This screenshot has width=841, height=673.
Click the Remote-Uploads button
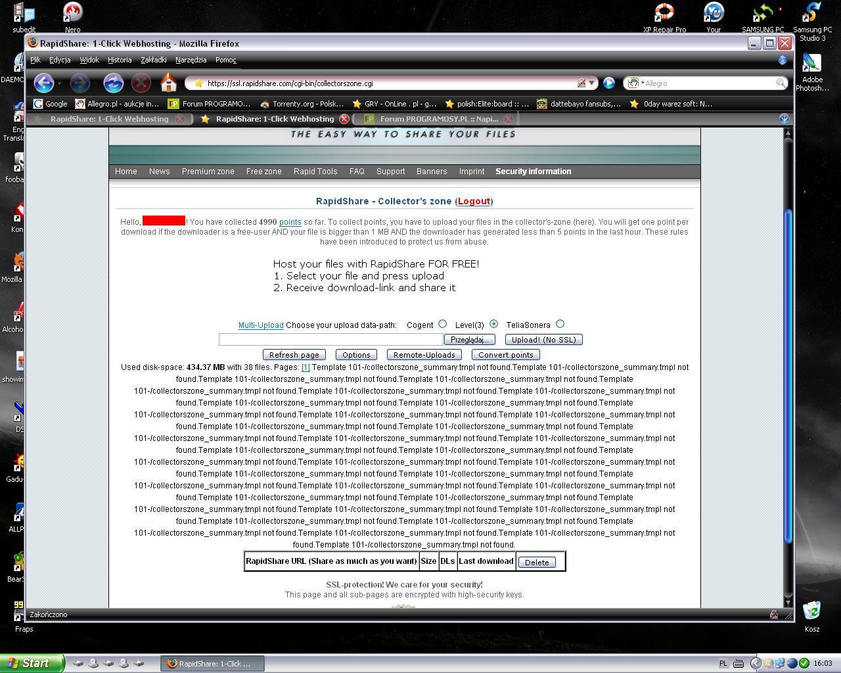pos(424,355)
